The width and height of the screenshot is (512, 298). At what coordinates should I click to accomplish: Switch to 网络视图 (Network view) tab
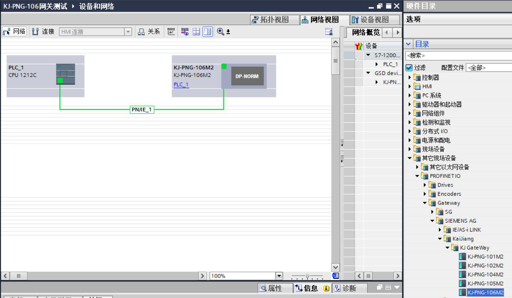click(x=324, y=20)
